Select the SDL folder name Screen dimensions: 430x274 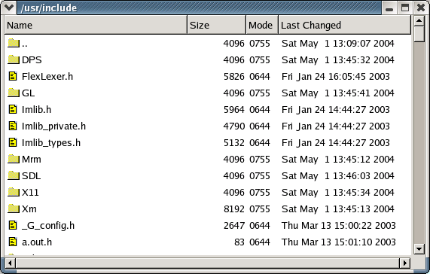(x=32, y=176)
